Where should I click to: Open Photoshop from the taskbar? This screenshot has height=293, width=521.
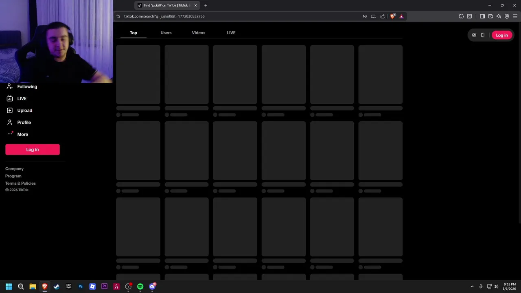tap(81, 286)
